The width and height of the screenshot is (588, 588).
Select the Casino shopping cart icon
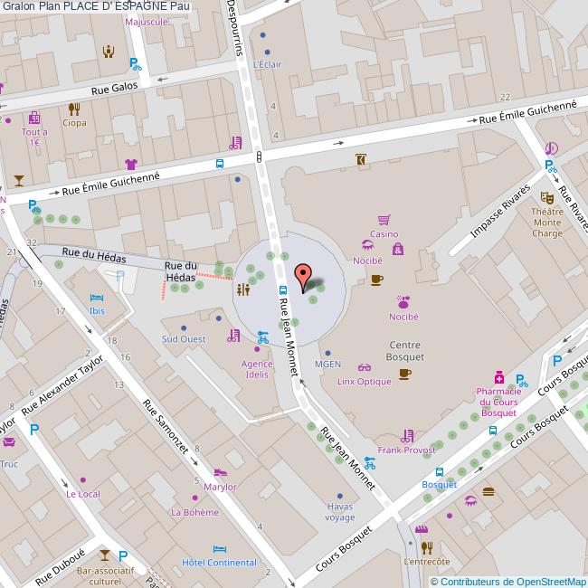(x=384, y=219)
